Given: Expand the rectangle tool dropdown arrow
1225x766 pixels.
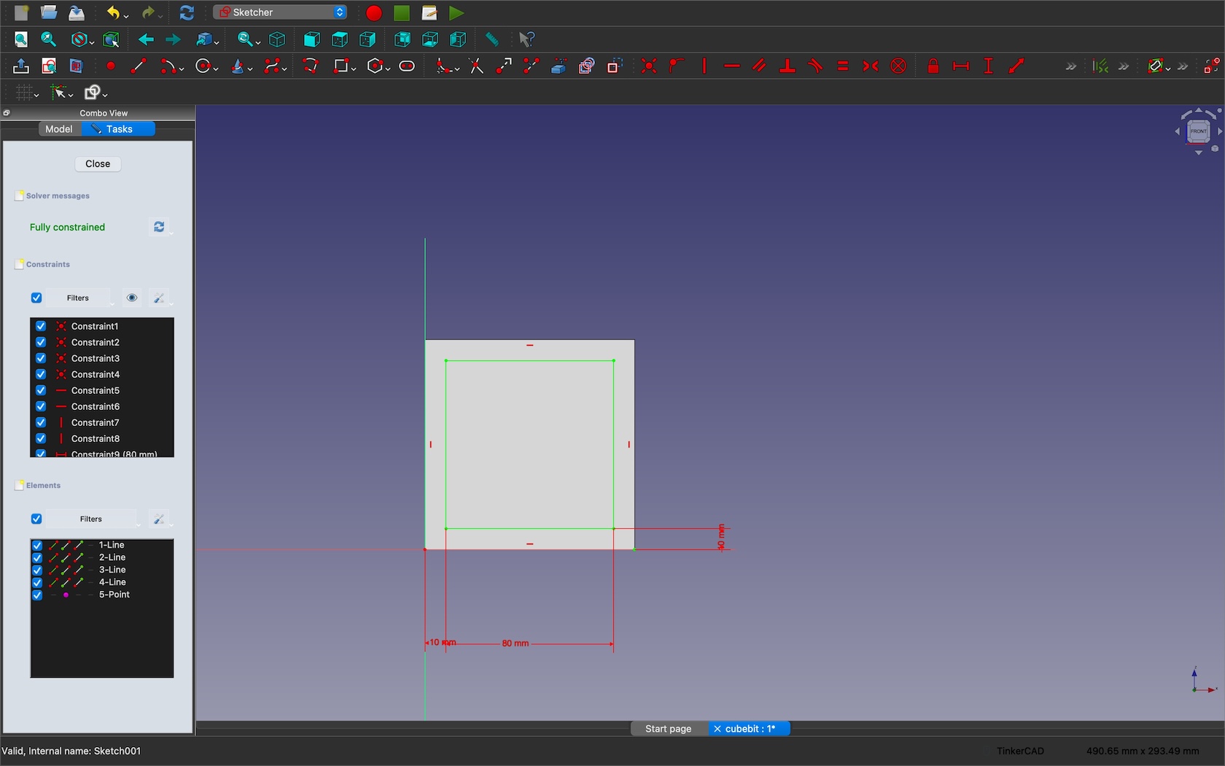Looking at the screenshot, I should coord(354,69).
